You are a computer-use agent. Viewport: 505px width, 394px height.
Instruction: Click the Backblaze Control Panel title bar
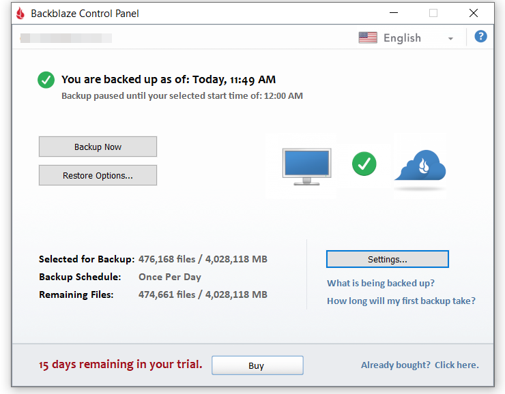pyautogui.click(x=205, y=13)
